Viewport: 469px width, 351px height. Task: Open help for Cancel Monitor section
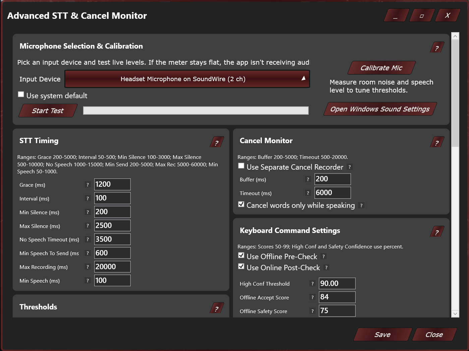(437, 142)
